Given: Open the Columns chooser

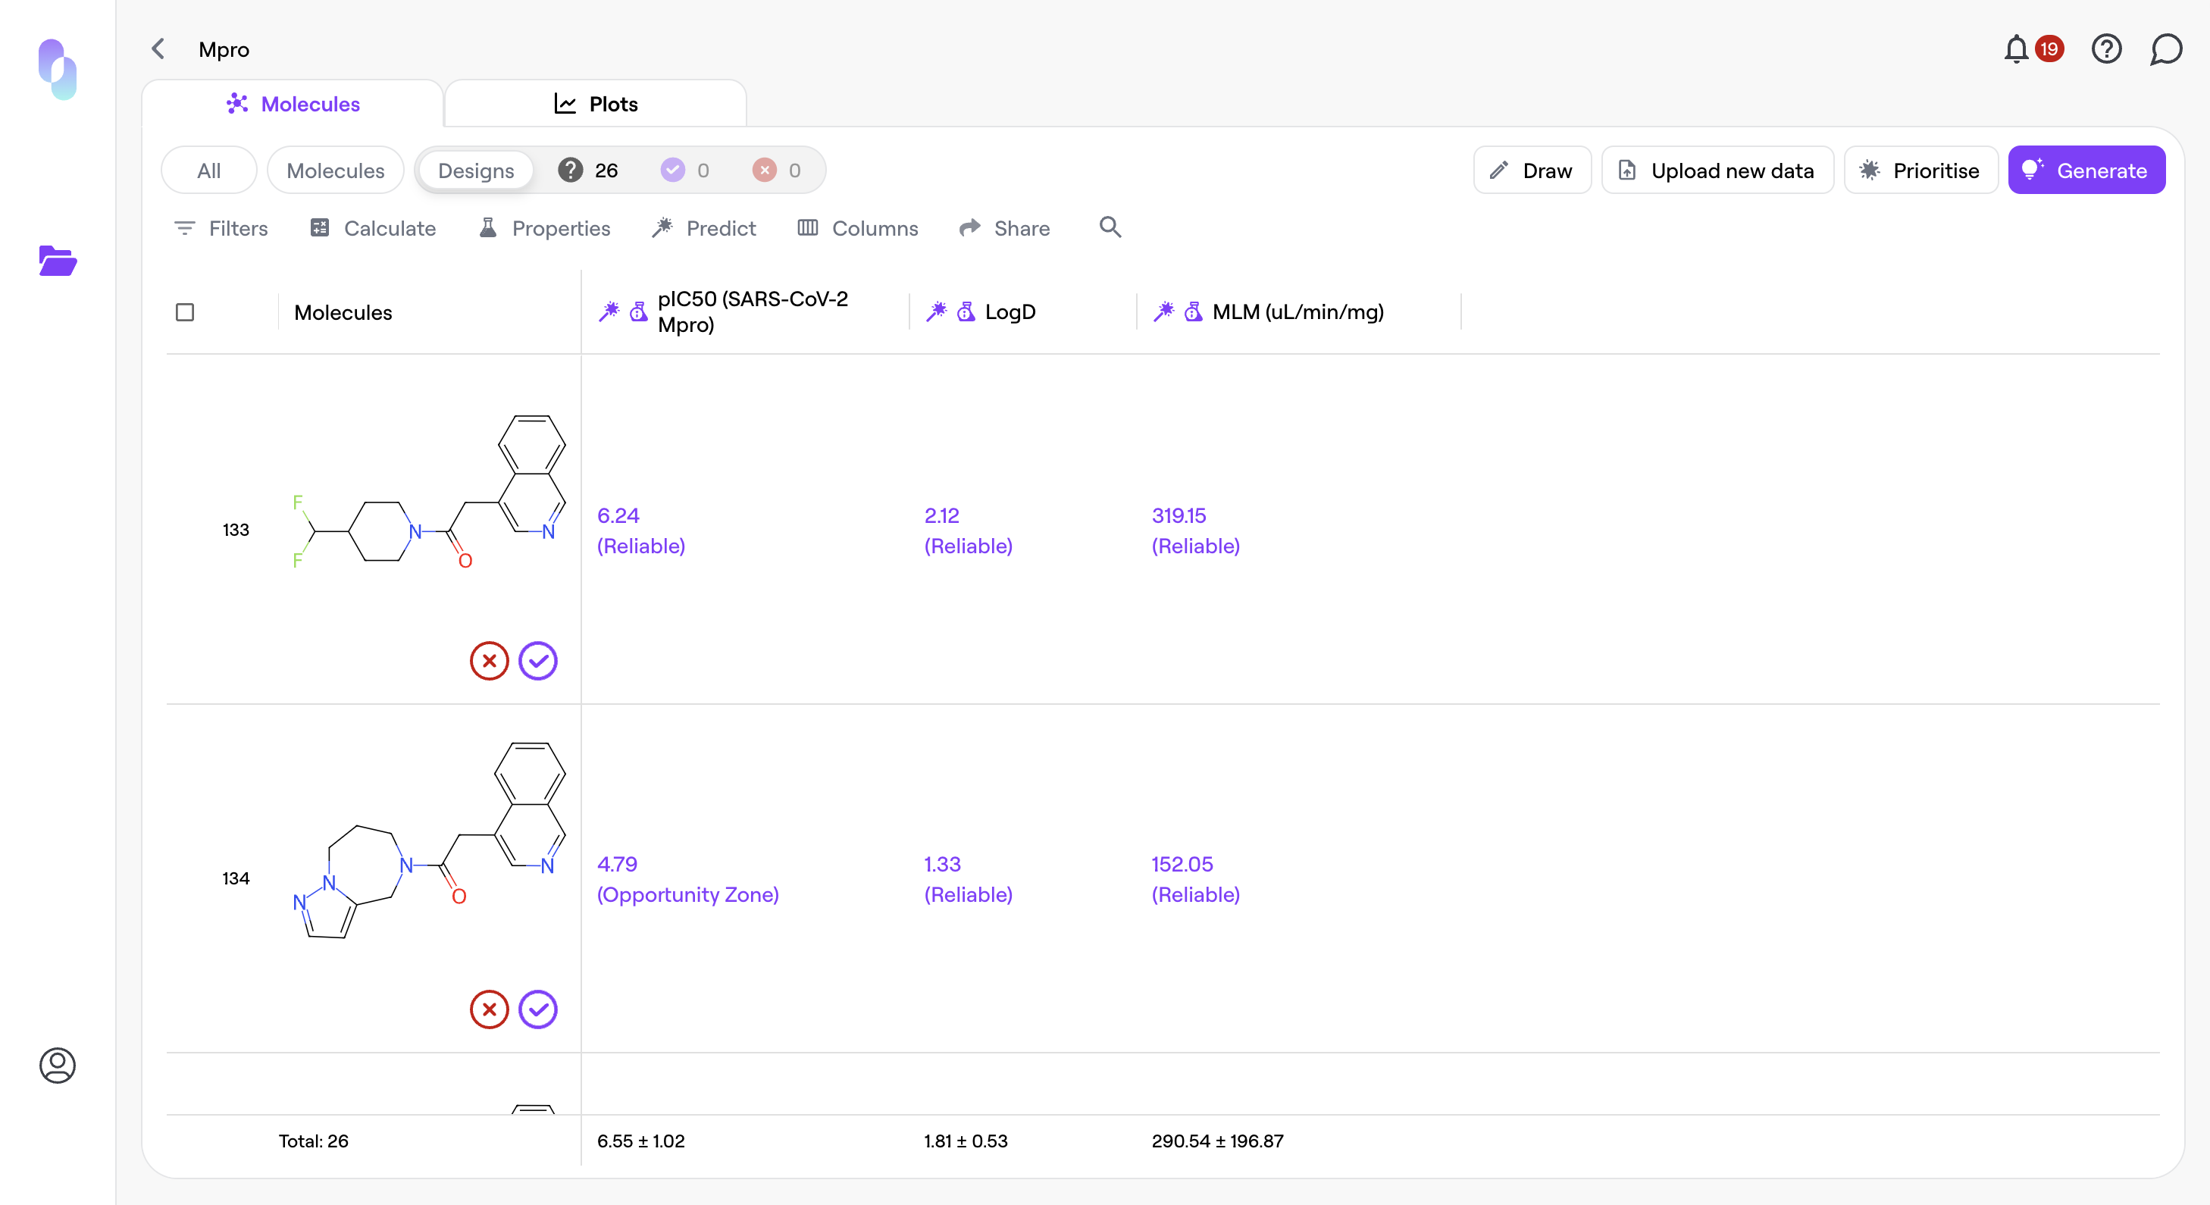Looking at the screenshot, I should click(x=858, y=228).
